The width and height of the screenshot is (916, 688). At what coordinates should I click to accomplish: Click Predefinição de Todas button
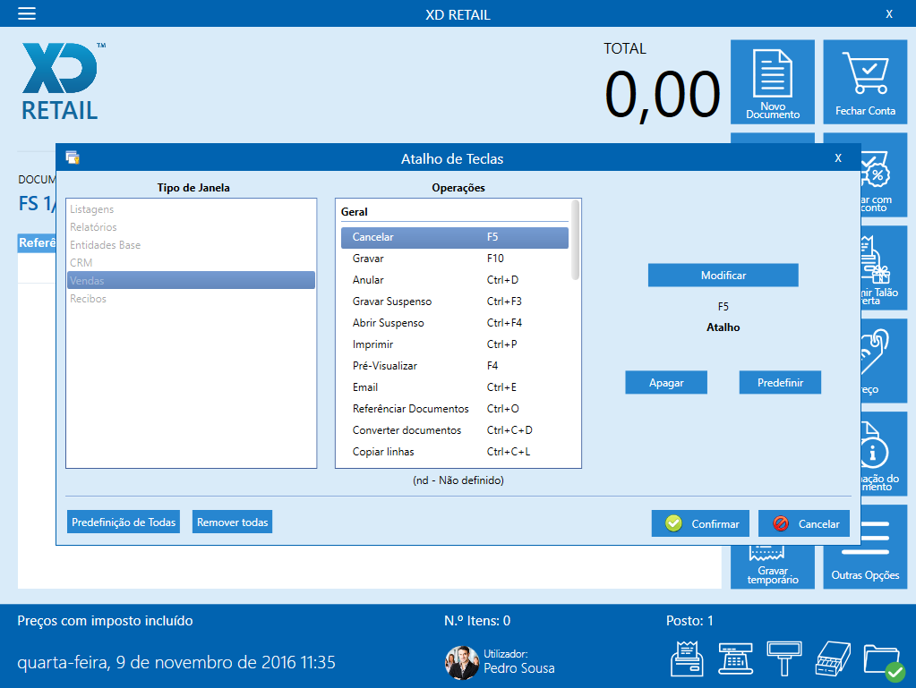coord(124,522)
